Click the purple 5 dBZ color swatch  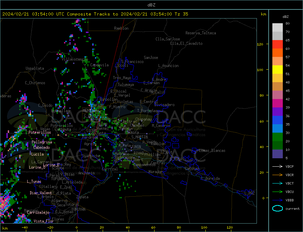point(277,154)
